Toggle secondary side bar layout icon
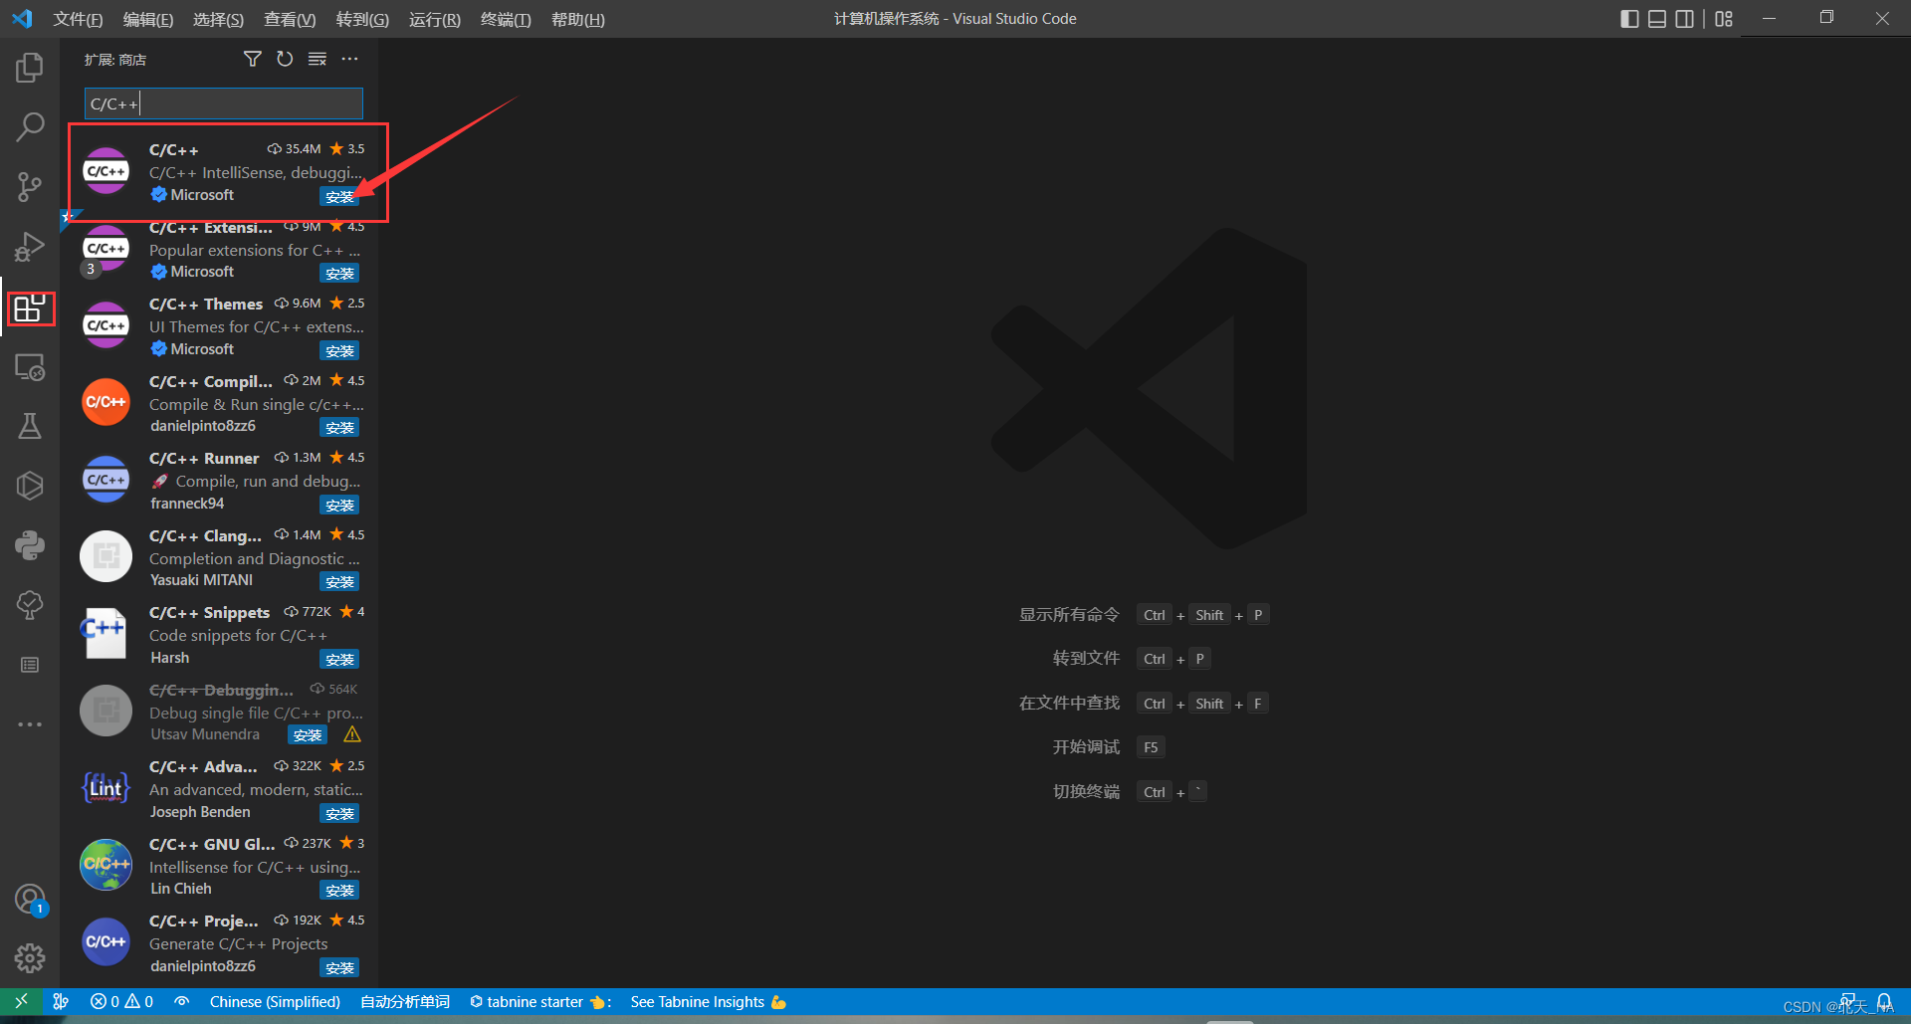1911x1024 pixels. tap(1685, 19)
